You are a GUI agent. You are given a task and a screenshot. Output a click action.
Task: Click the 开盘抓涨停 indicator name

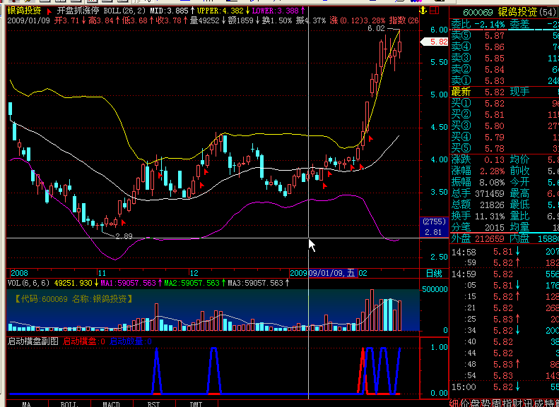click(x=78, y=11)
